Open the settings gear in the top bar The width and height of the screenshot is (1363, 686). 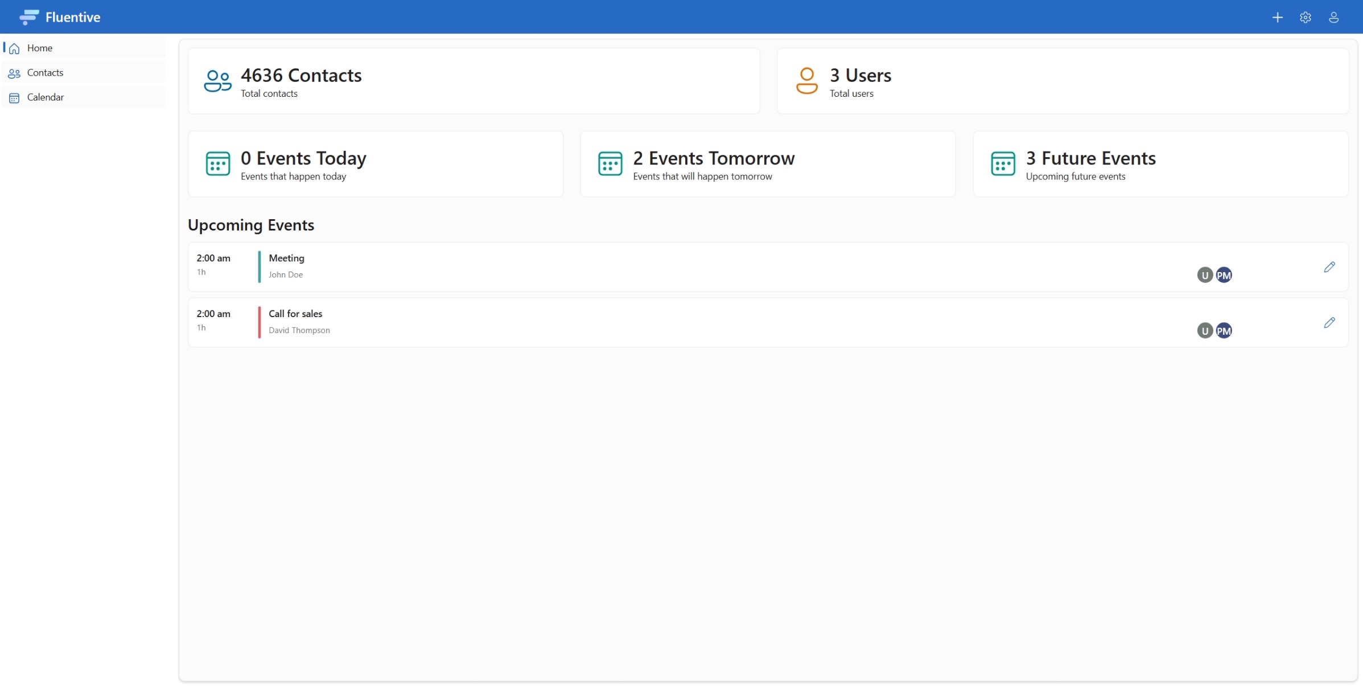1305,17
